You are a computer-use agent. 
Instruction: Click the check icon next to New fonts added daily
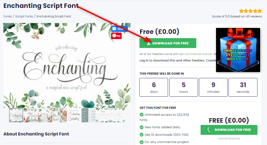tap(141, 127)
